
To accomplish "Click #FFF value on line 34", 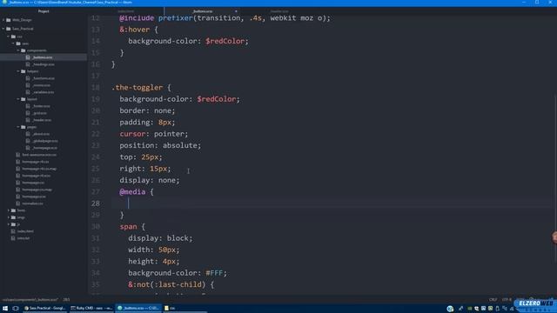I will pos(214,273).
